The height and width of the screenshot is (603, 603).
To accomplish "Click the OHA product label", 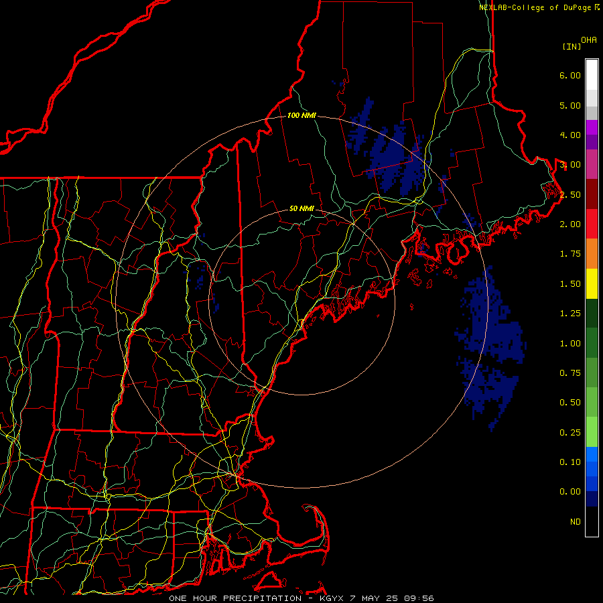I will click(x=589, y=40).
